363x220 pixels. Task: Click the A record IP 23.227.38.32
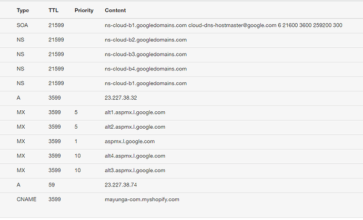(122, 98)
